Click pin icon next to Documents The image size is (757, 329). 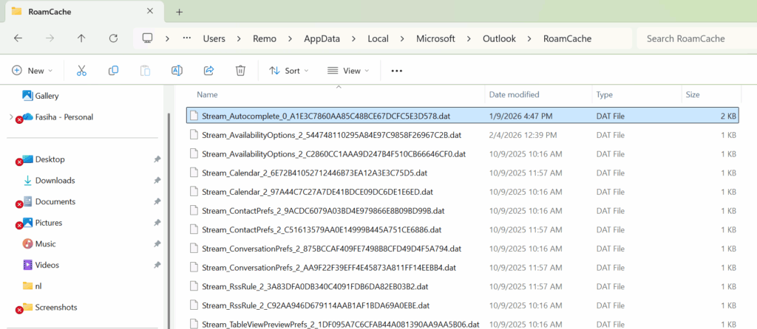157,202
